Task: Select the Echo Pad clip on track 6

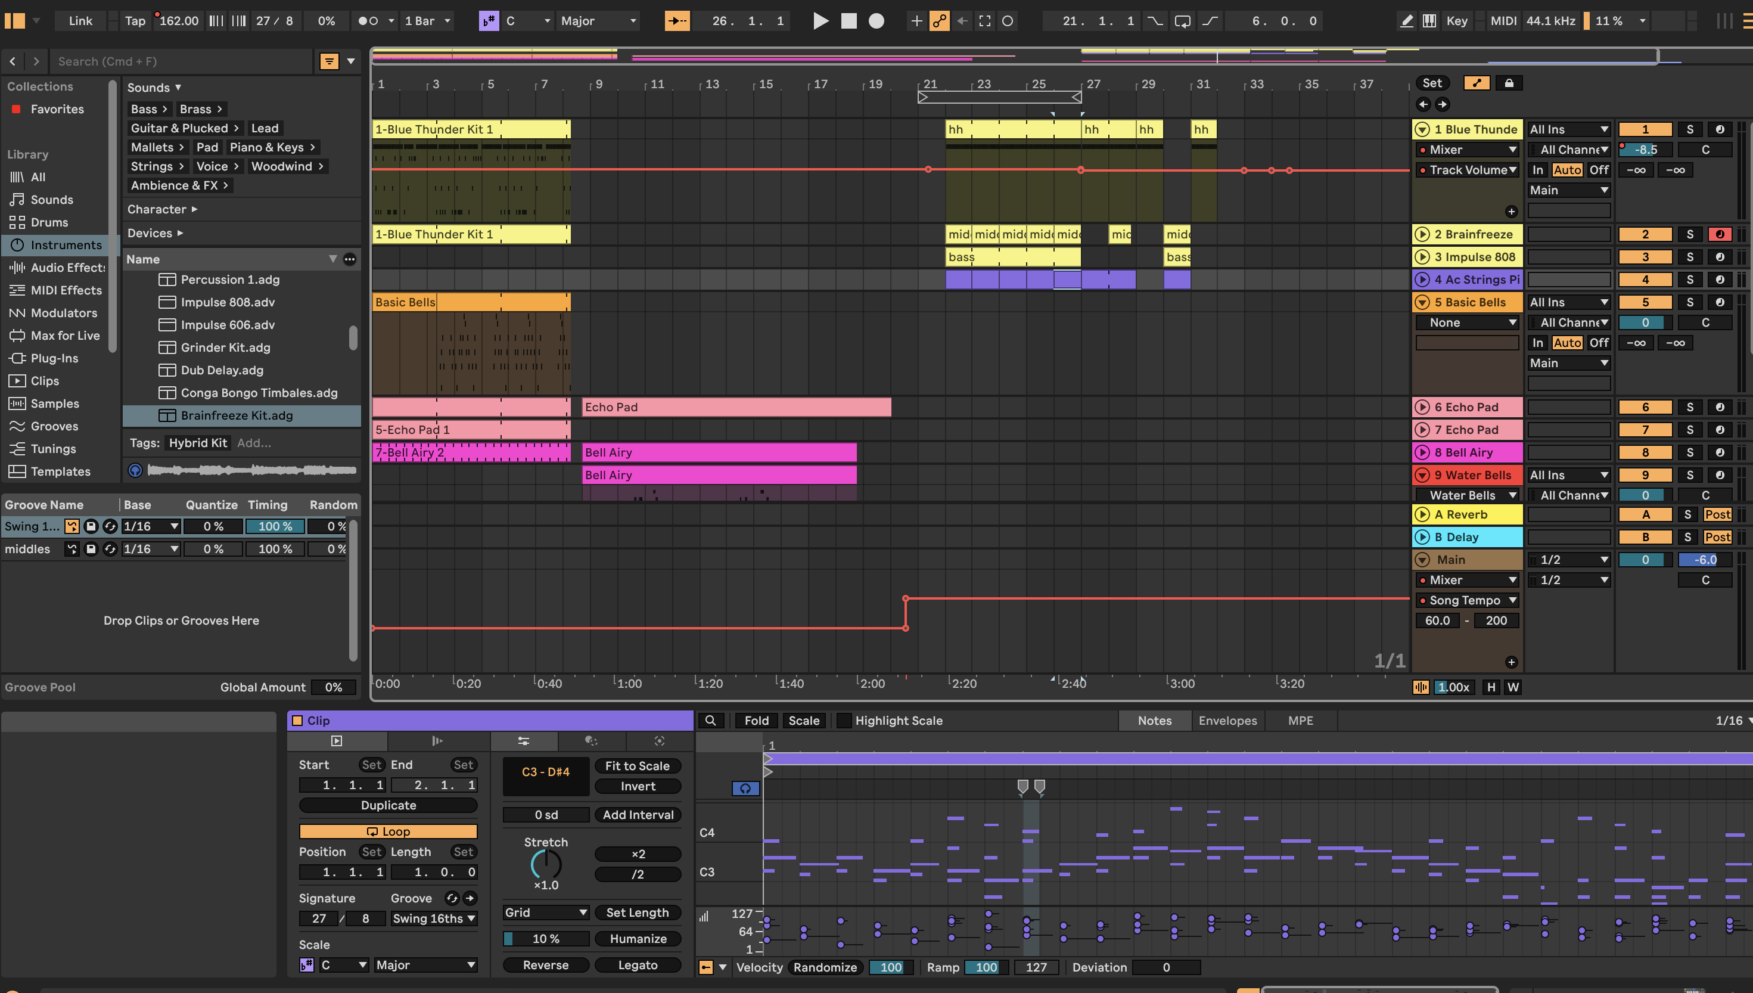Action: [x=737, y=407]
